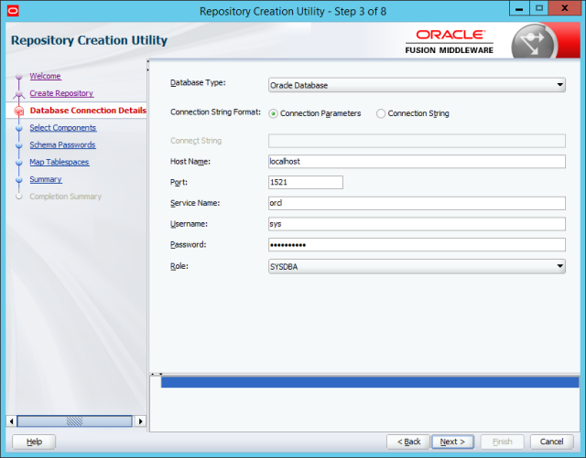Open the Summary step link
Screen dimensions: 586x458
tap(46, 179)
